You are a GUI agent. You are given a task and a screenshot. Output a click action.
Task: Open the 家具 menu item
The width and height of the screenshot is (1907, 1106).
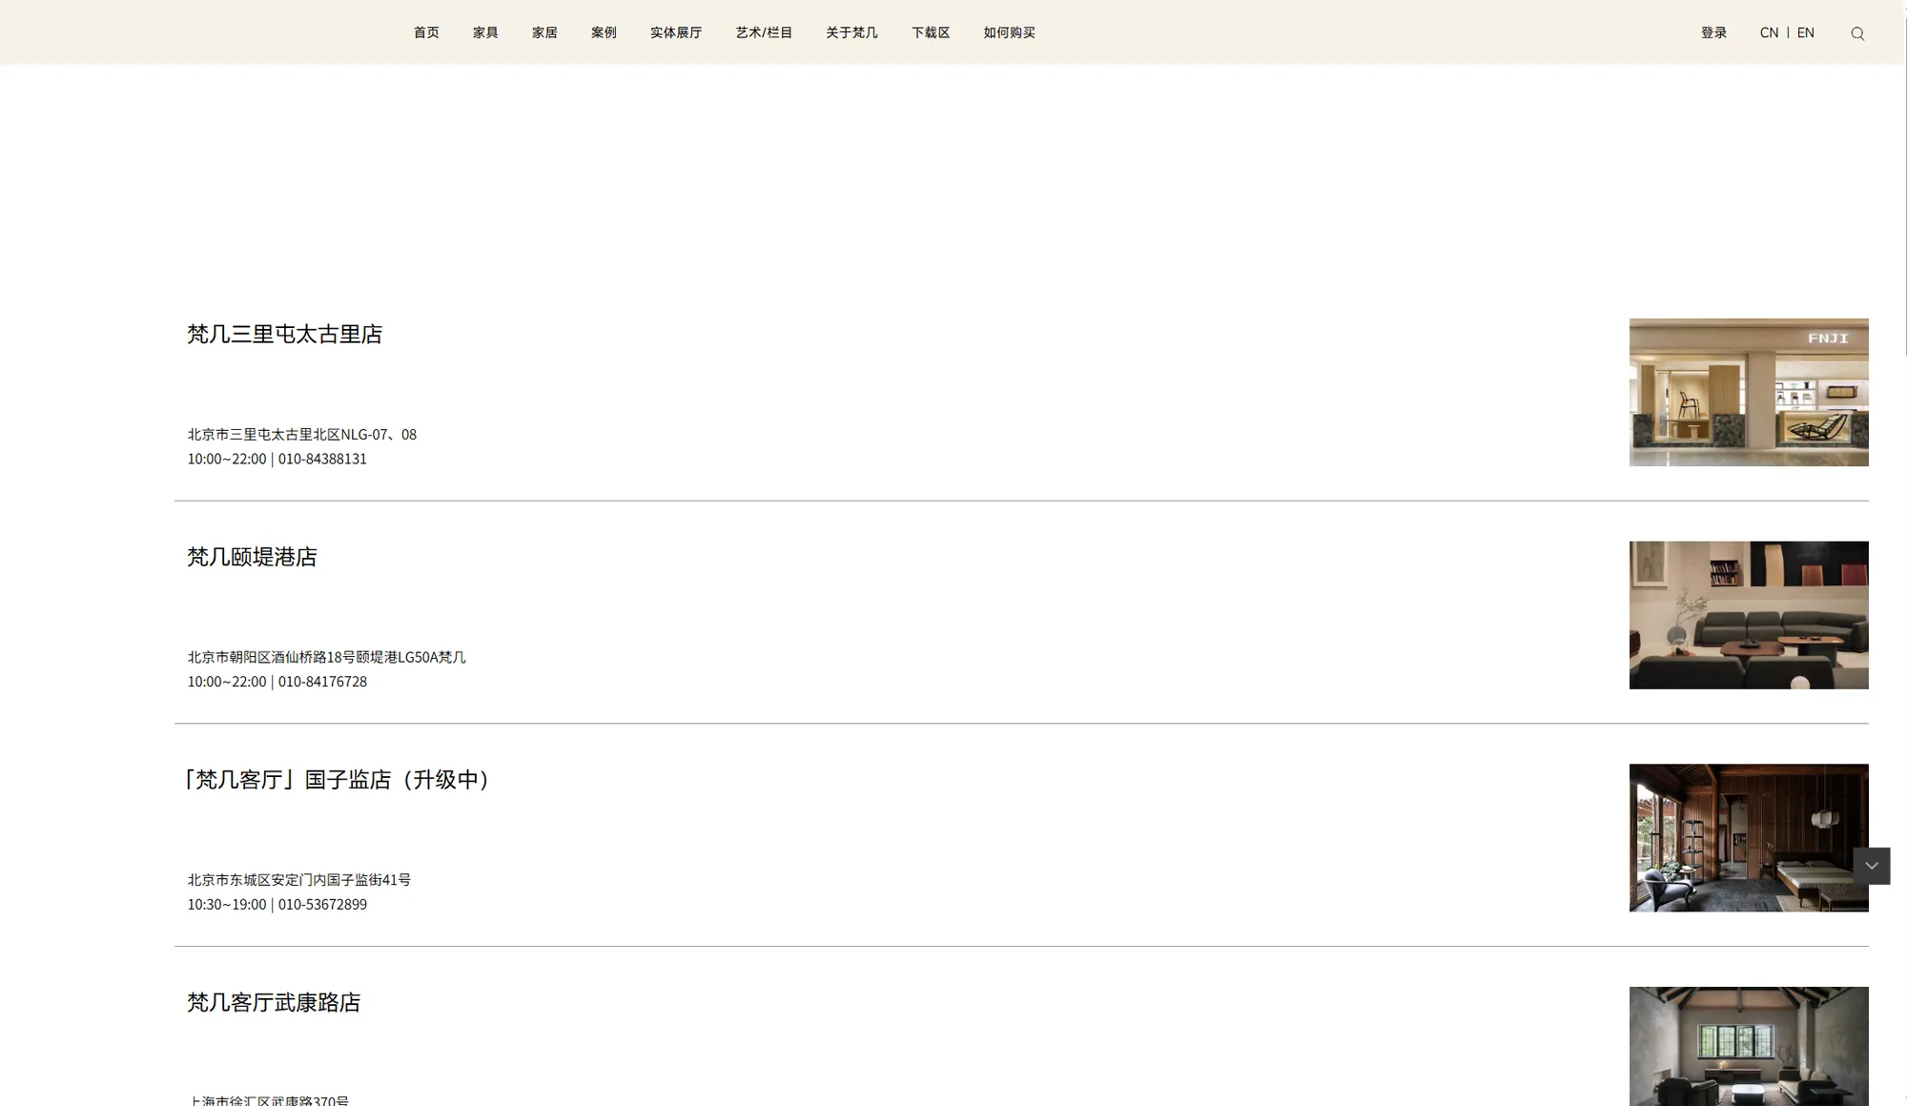(485, 32)
